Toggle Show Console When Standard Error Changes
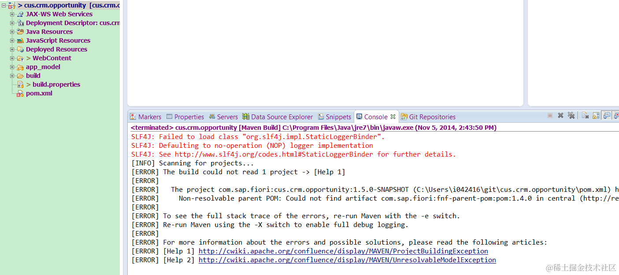This screenshot has width=619, height=275. point(615,115)
